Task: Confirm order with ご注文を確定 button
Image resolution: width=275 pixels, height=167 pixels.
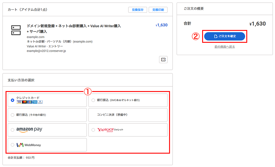Action: (224, 36)
